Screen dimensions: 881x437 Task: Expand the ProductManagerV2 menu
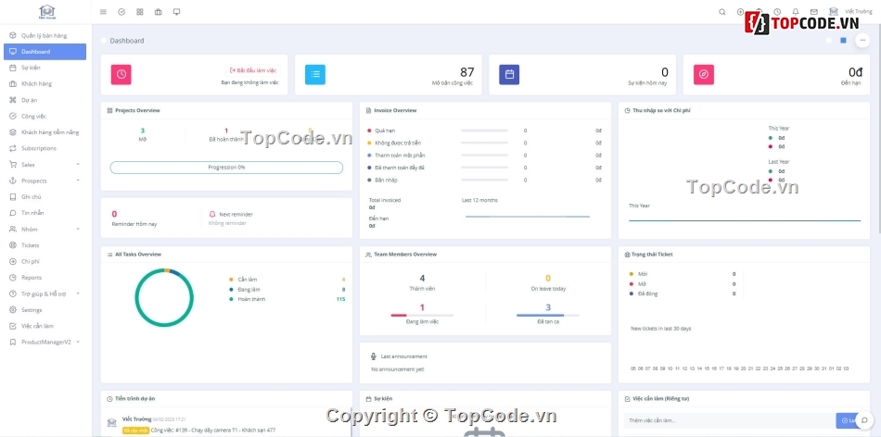45,343
